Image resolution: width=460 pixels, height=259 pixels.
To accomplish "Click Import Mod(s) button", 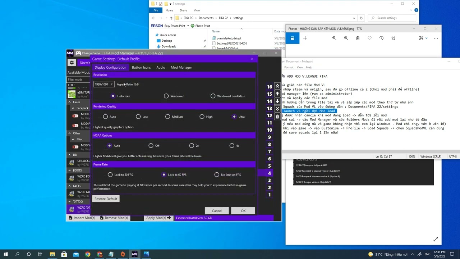I will tap(82, 218).
